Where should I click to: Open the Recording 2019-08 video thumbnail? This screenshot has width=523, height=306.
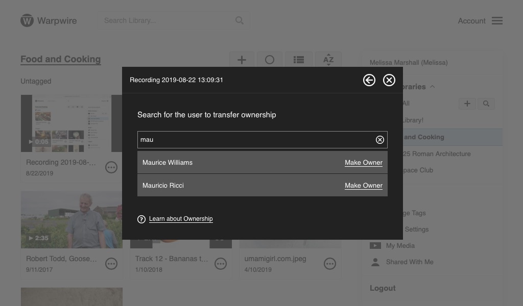coord(72,123)
